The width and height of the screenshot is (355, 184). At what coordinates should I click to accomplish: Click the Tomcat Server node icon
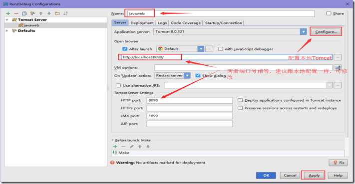click(x=14, y=20)
